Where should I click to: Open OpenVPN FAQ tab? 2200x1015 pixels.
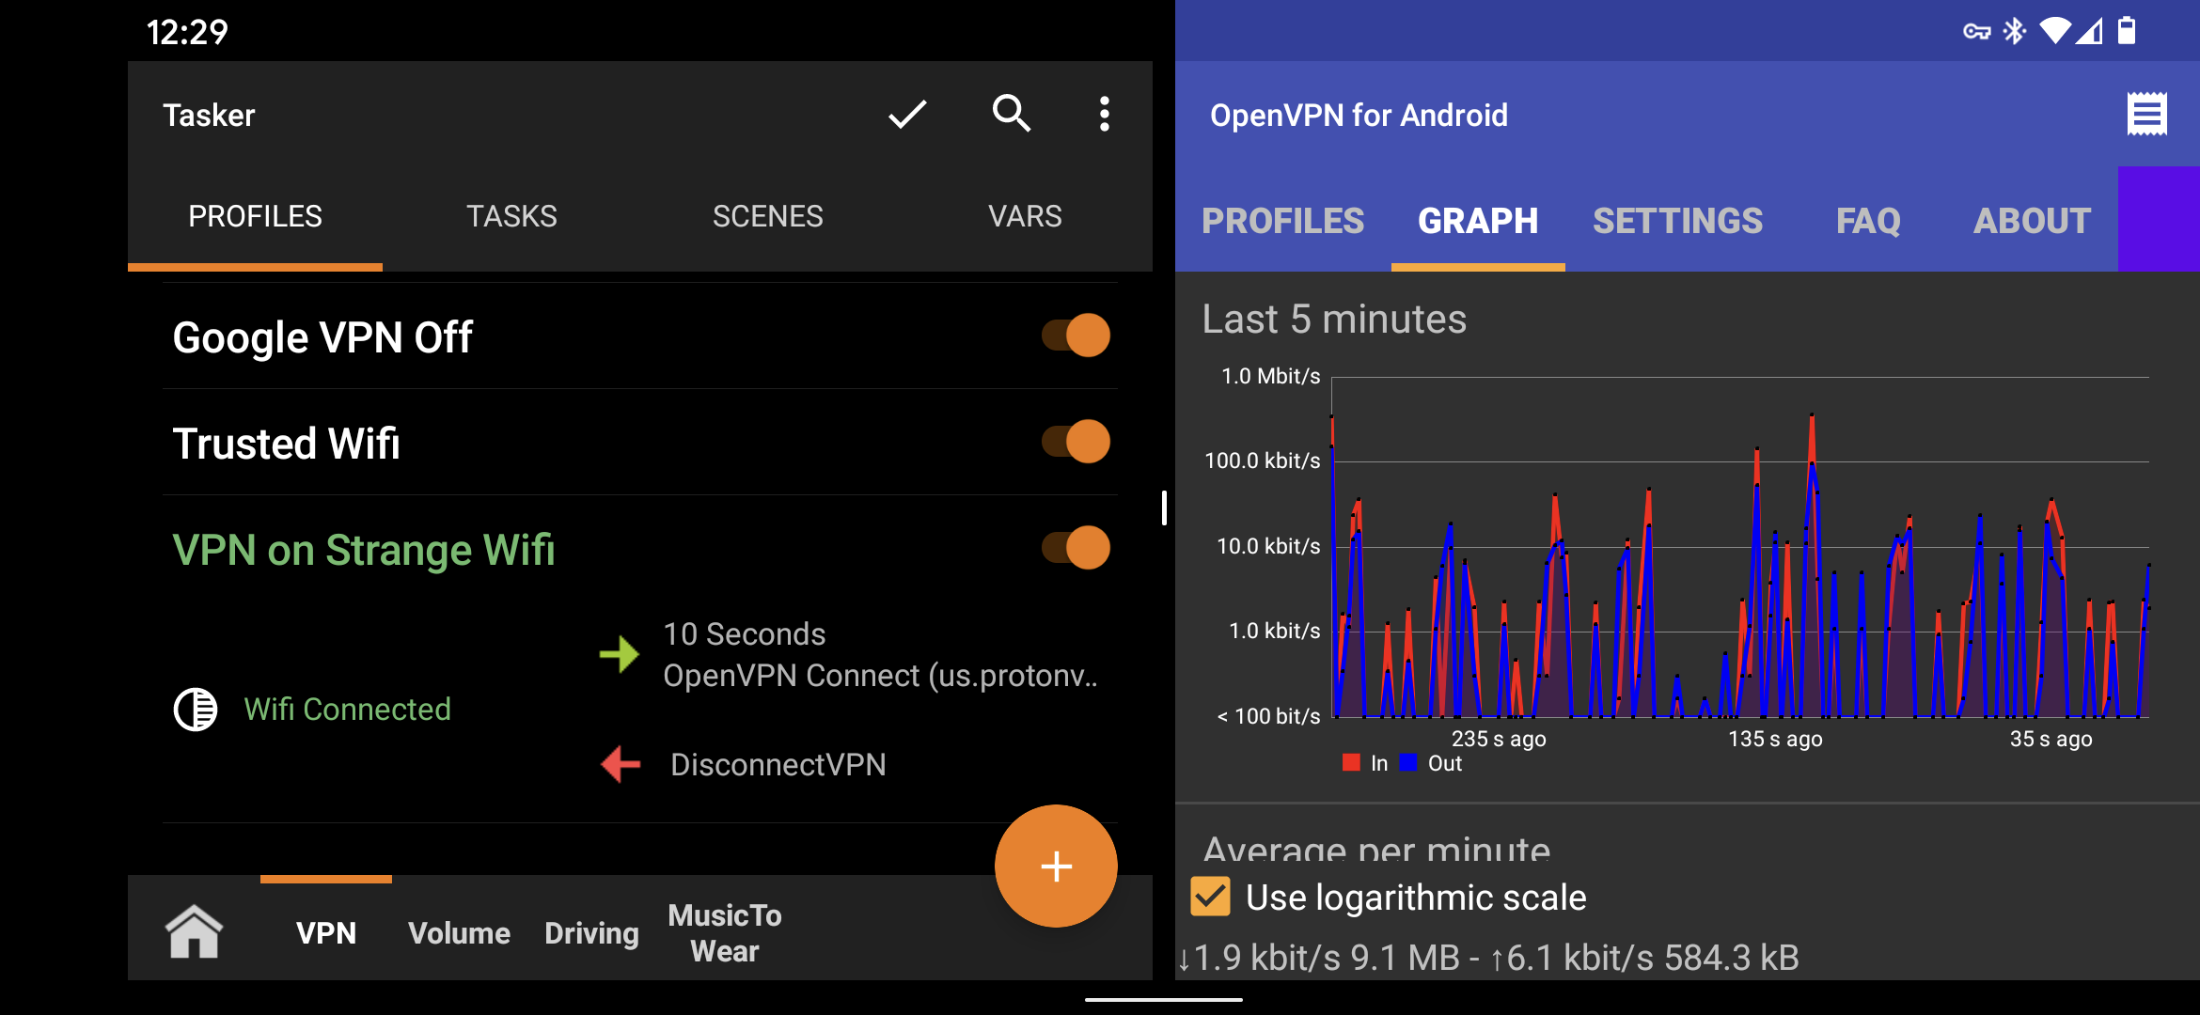[1868, 221]
